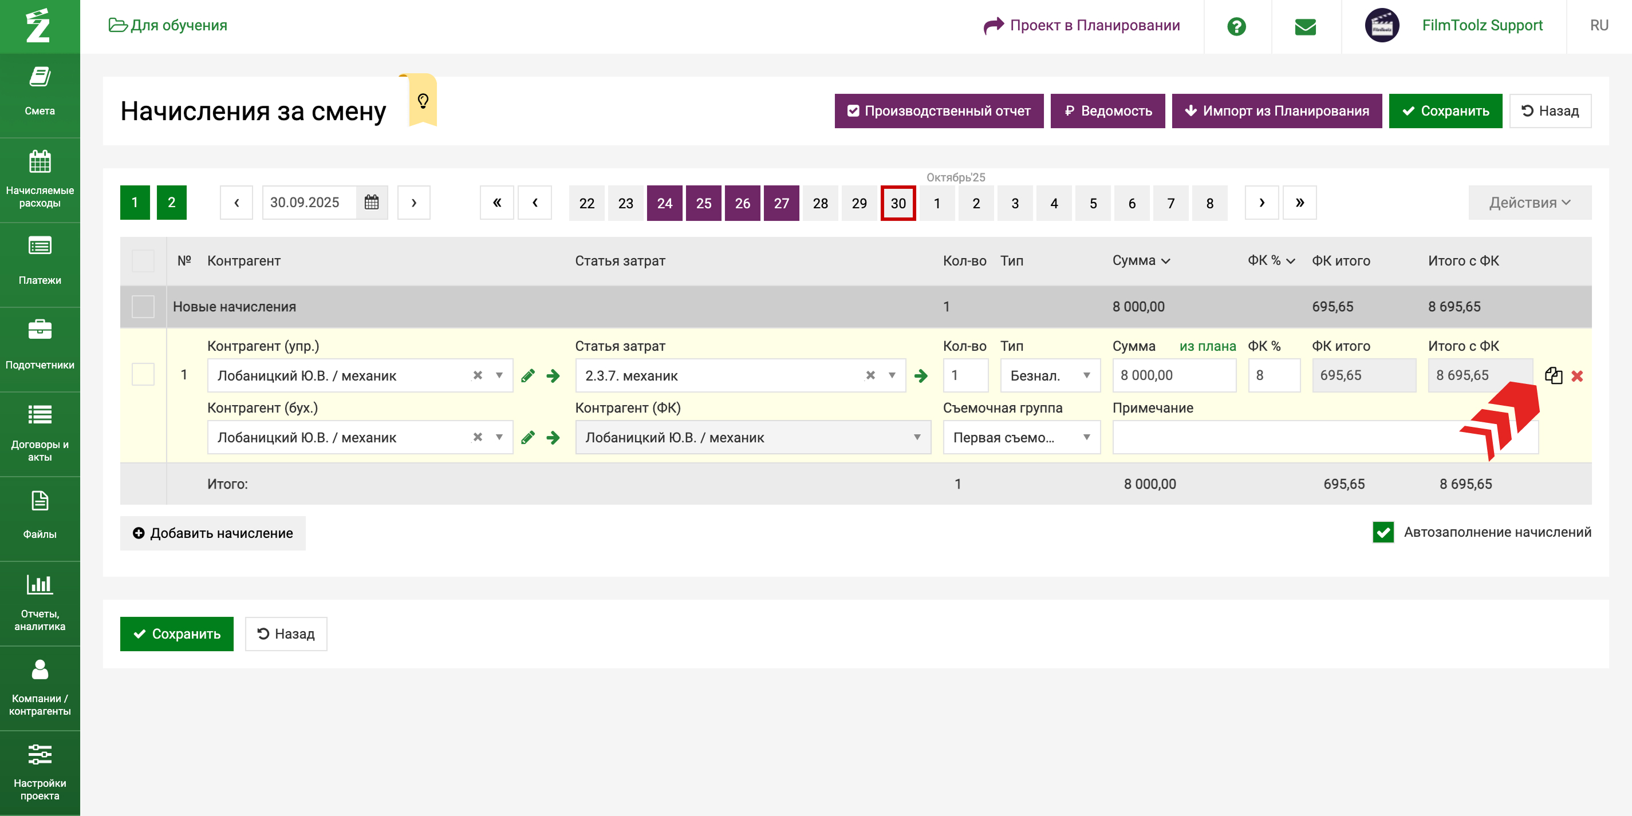Image resolution: width=1632 pixels, height=816 pixels.
Task: Open the Действия dropdown menu
Action: click(1529, 203)
